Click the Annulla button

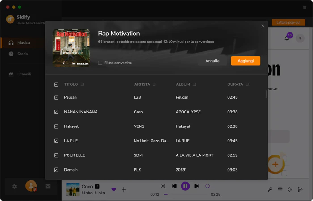click(x=212, y=61)
